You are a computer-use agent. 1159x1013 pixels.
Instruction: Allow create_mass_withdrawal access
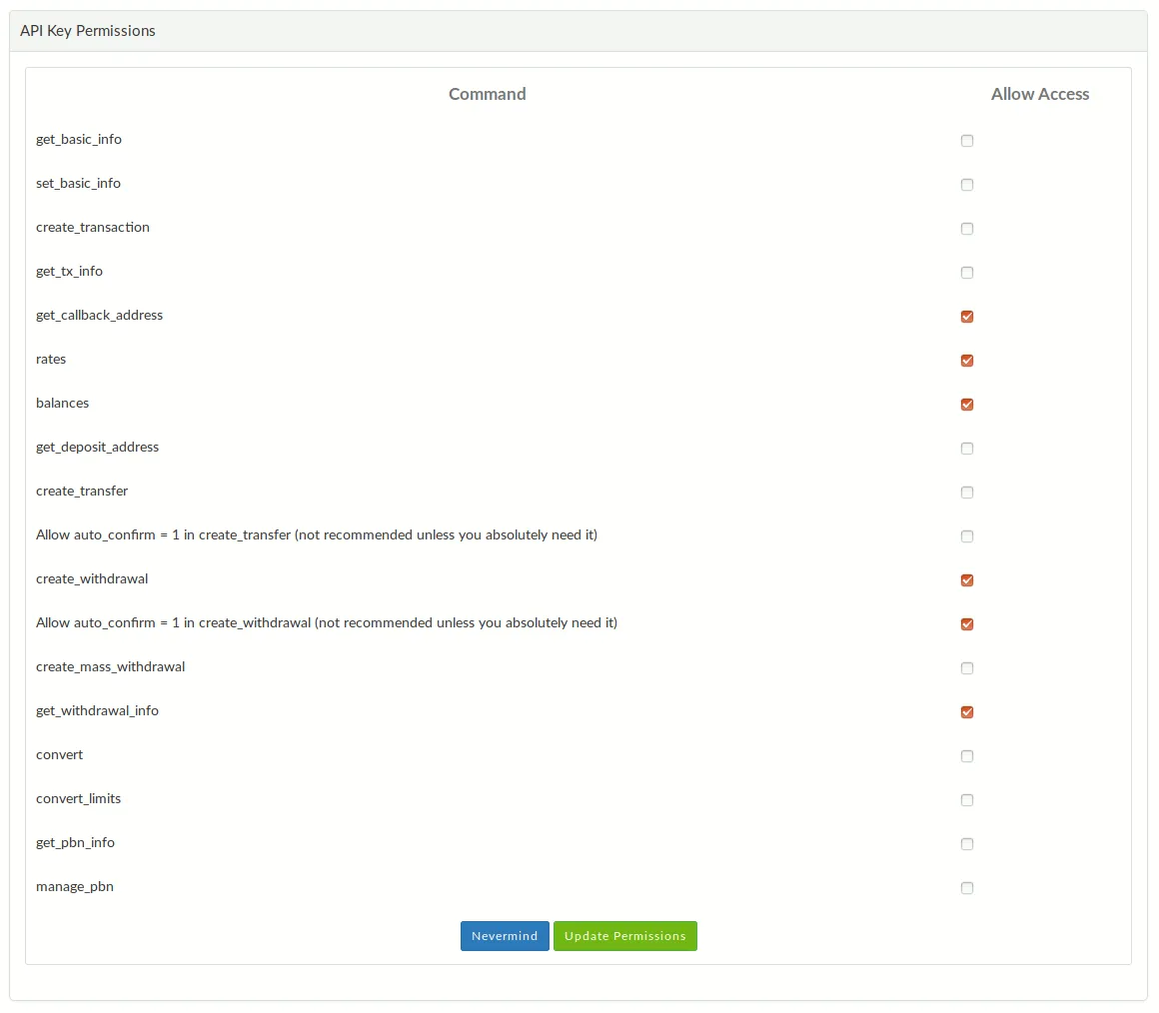click(x=967, y=668)
